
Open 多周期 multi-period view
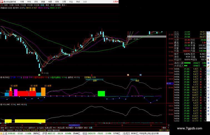(x=58, y=5)
